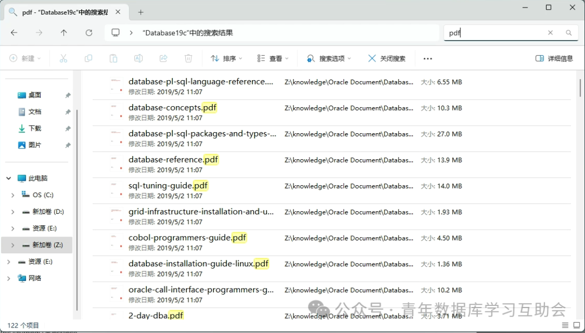Select oracle-call-interface-programmers file
This screenshot has height=333, width=585.
[x=201, y=289]
